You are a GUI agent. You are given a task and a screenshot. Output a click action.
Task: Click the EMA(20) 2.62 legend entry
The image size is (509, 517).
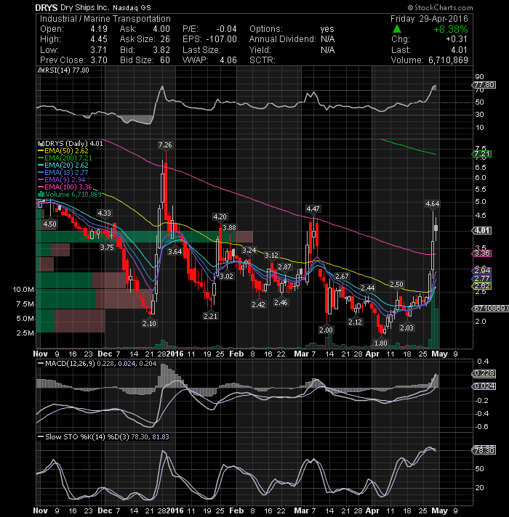pos(63,166)
